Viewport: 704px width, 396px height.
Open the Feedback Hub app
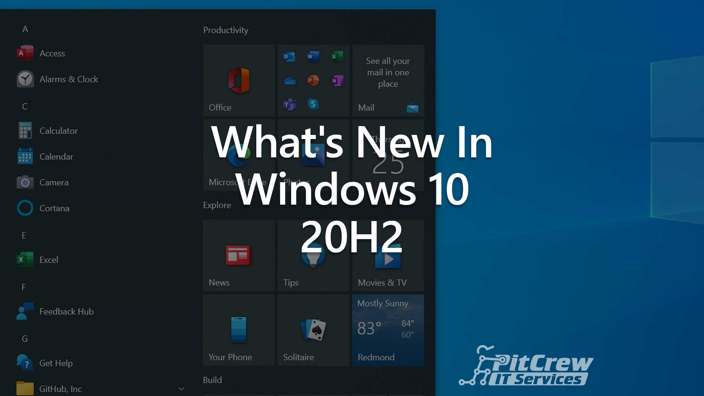(x=67, y=311)
